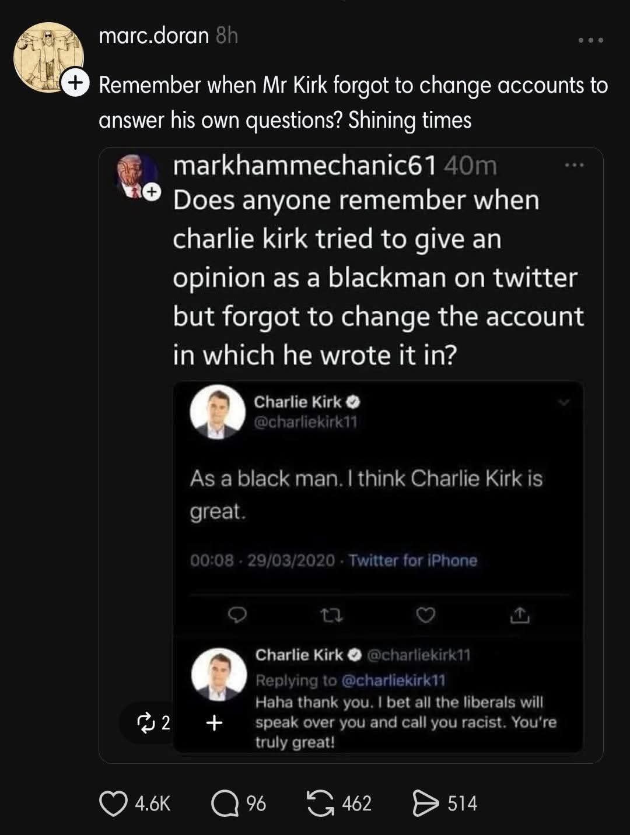
Task: Open more options for marc.doran's post
Action: [590, 40]
